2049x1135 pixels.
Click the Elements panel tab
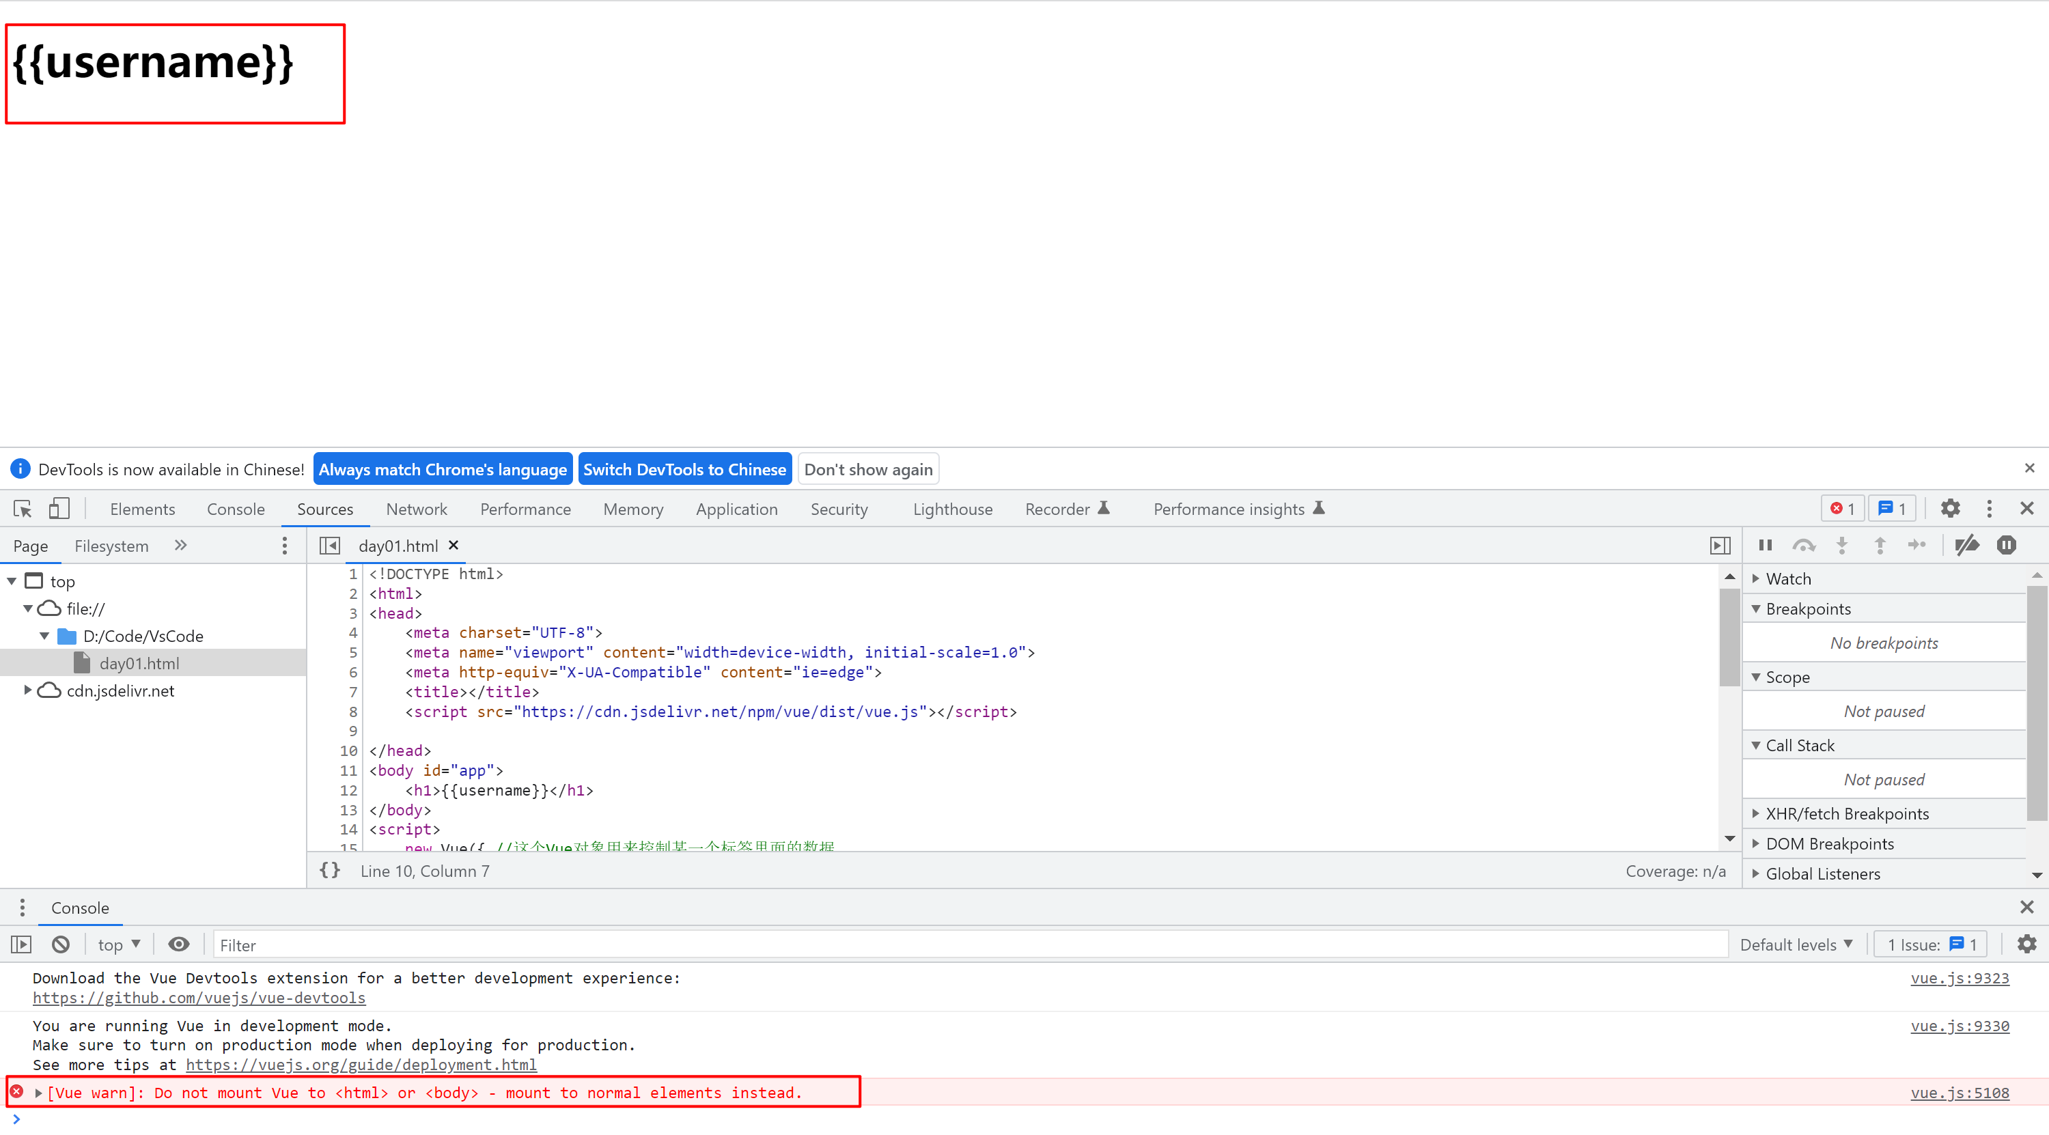[x=140, y=509]
